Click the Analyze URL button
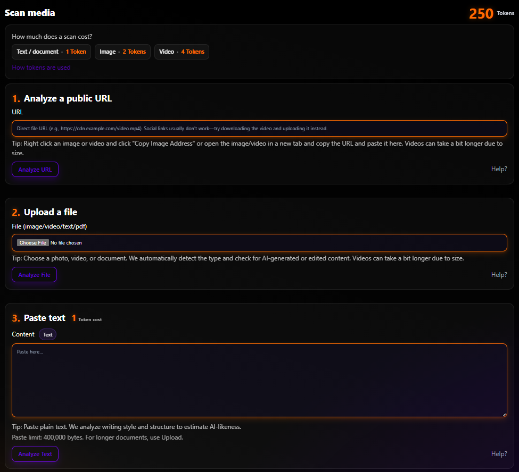Viewport: 519px width, 472px height. pyautogui.click(x=35, y=169)
